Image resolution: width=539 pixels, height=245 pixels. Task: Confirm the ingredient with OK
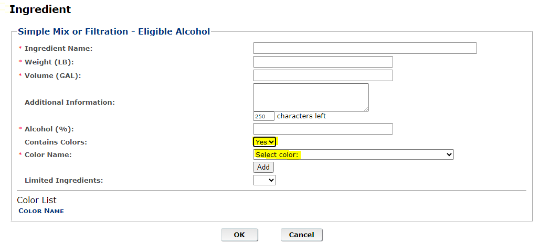point(239,235)
